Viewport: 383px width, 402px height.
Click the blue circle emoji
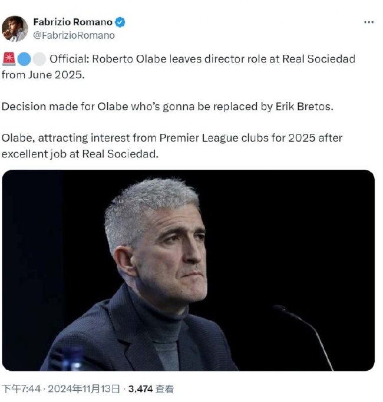pos(24,59)
